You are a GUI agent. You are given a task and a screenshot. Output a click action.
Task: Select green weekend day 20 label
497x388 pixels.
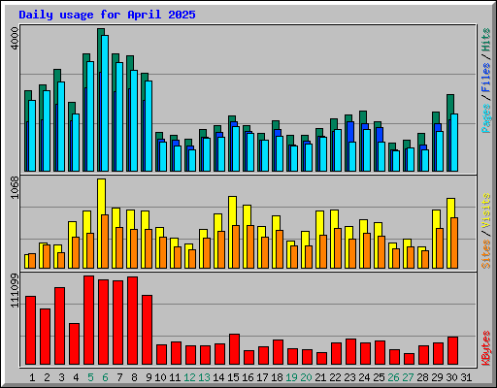(306, 377)
